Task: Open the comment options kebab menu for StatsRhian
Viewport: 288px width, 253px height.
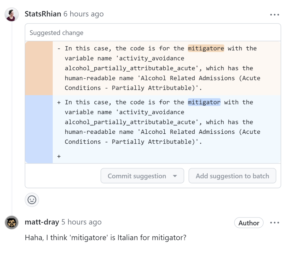Action: point(275,14)
